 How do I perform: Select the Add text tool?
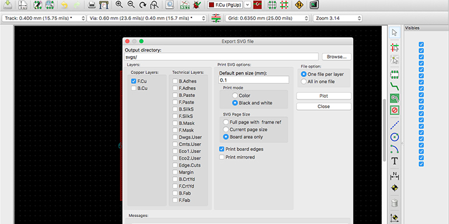[395, 161]
